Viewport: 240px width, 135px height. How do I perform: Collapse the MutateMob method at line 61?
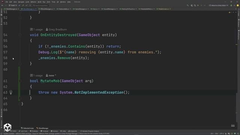20,81
